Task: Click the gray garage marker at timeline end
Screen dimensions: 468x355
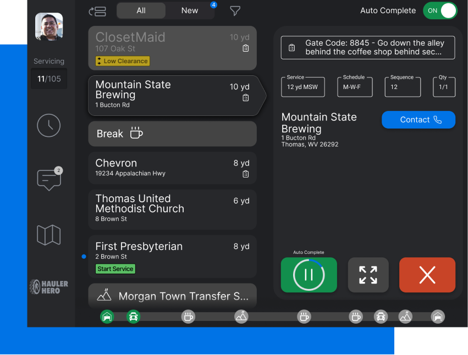Action: pyautogui.click(x=438, y=317)
